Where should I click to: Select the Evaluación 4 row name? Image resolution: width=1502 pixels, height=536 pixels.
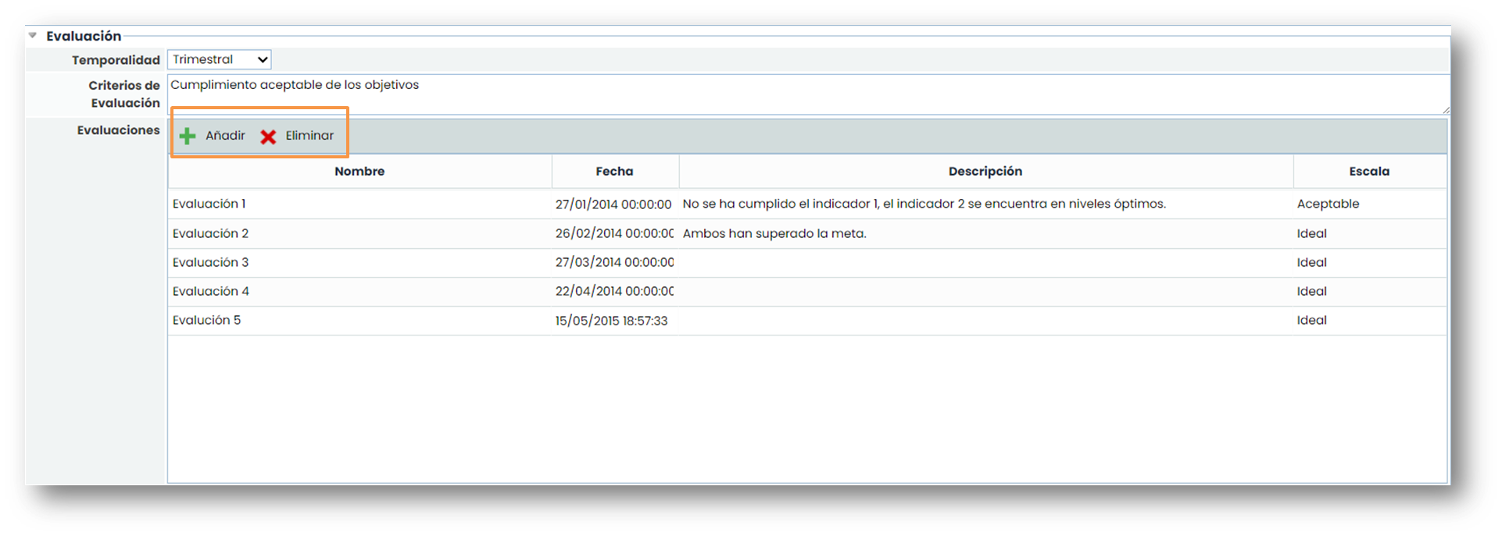(210, 291)
